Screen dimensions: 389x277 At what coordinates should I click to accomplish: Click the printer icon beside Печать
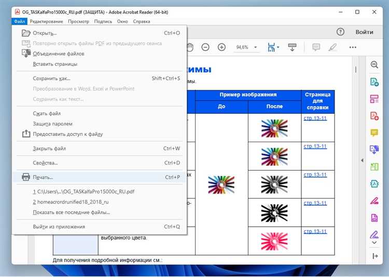26,177
